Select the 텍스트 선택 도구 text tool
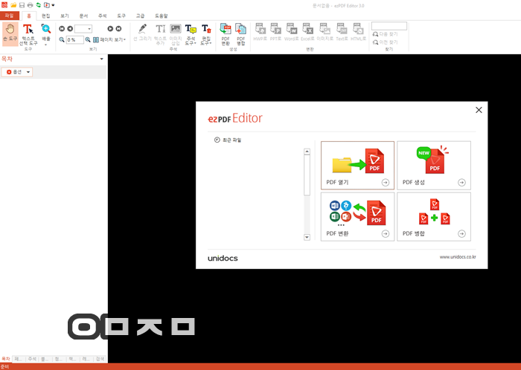Screen dimensions: 521x370 point(28,34)
